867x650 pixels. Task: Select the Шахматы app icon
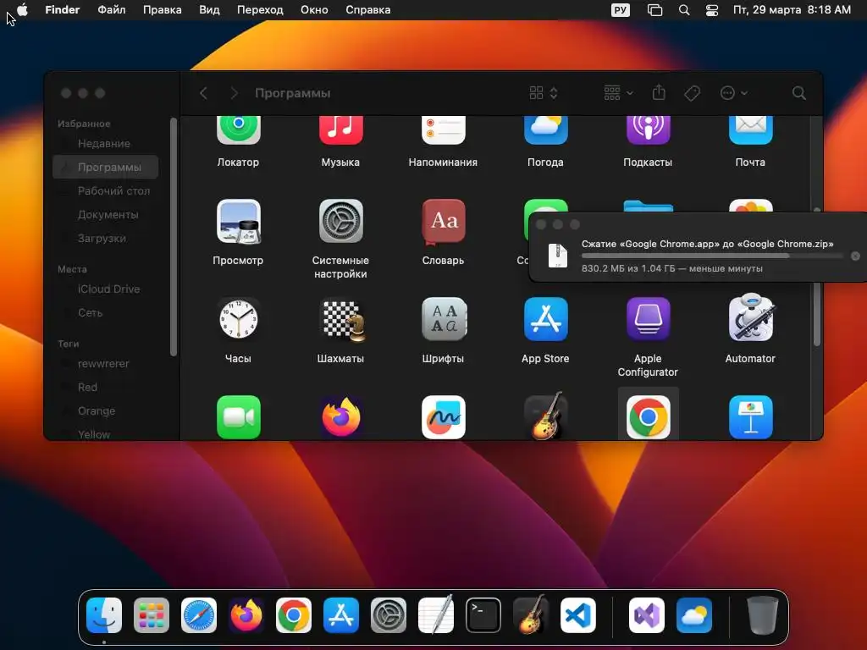(343, 320)
